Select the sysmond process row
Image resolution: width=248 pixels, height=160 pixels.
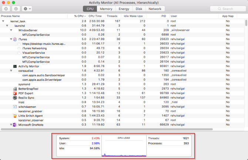point(122,84)
